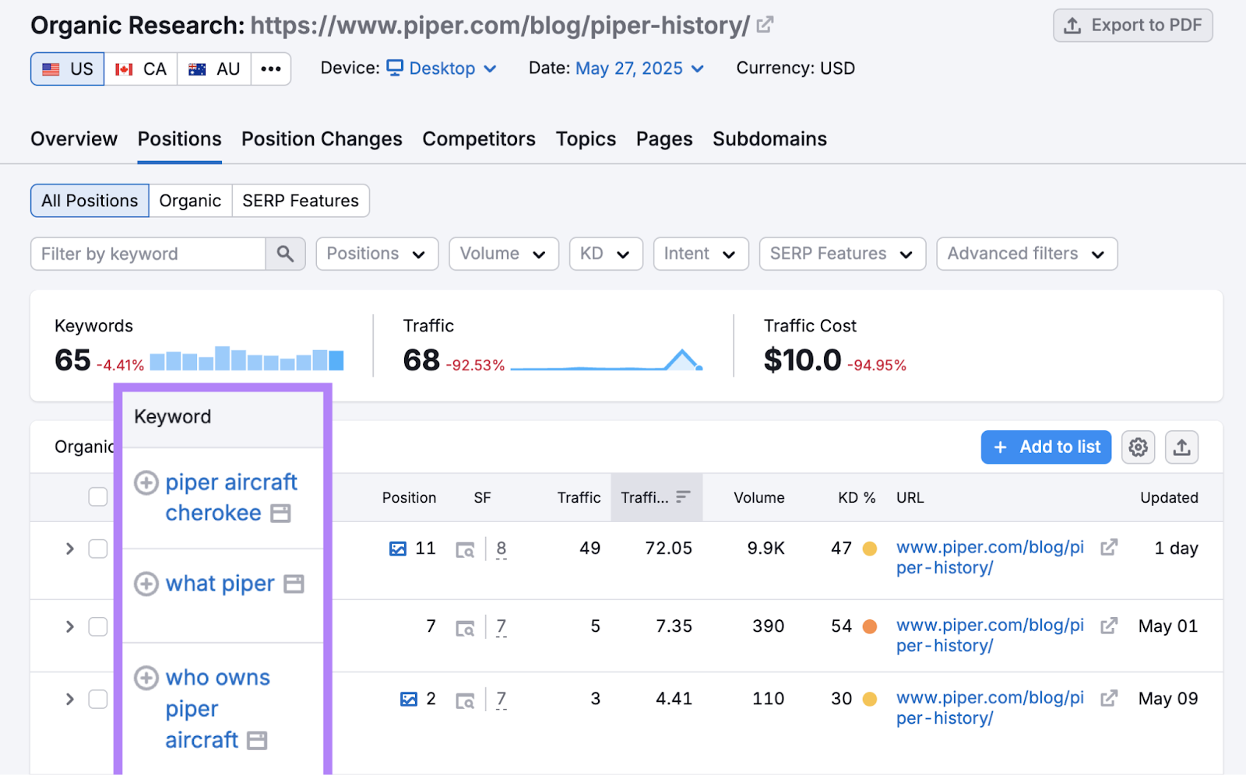Save "piper aircraft cherokee" via its list icon
This screenshot has width=1246, height=775.
click(282, 513)
